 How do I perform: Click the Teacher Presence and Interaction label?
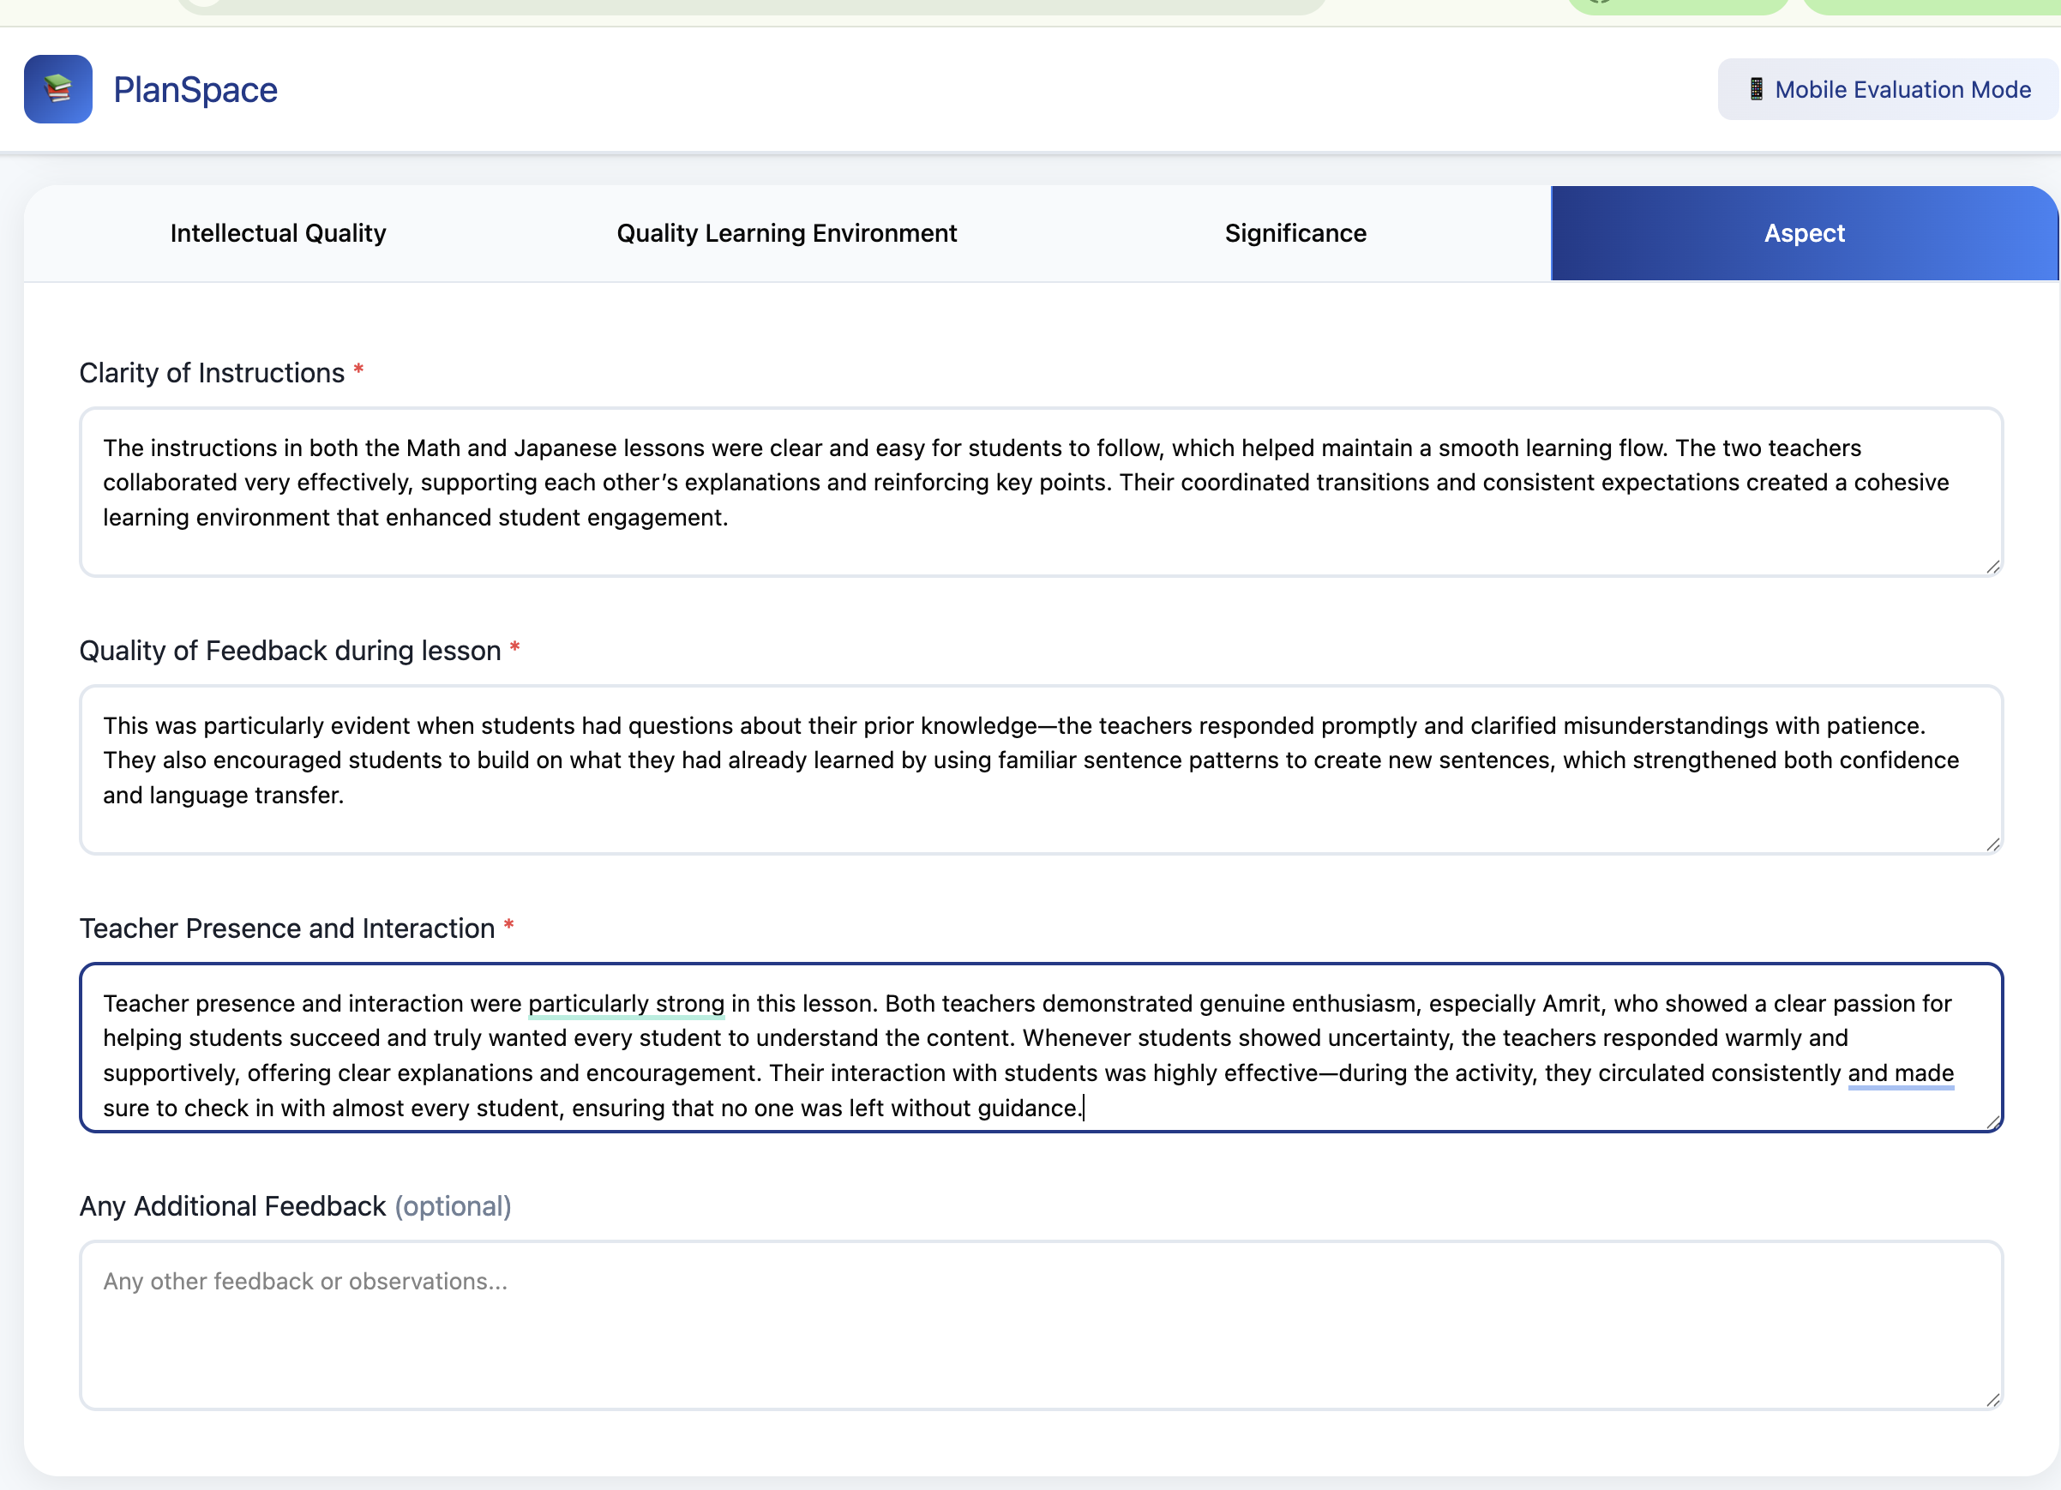(x=287, y=928)
